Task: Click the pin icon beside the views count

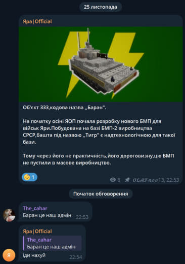Action: [127, 180]
